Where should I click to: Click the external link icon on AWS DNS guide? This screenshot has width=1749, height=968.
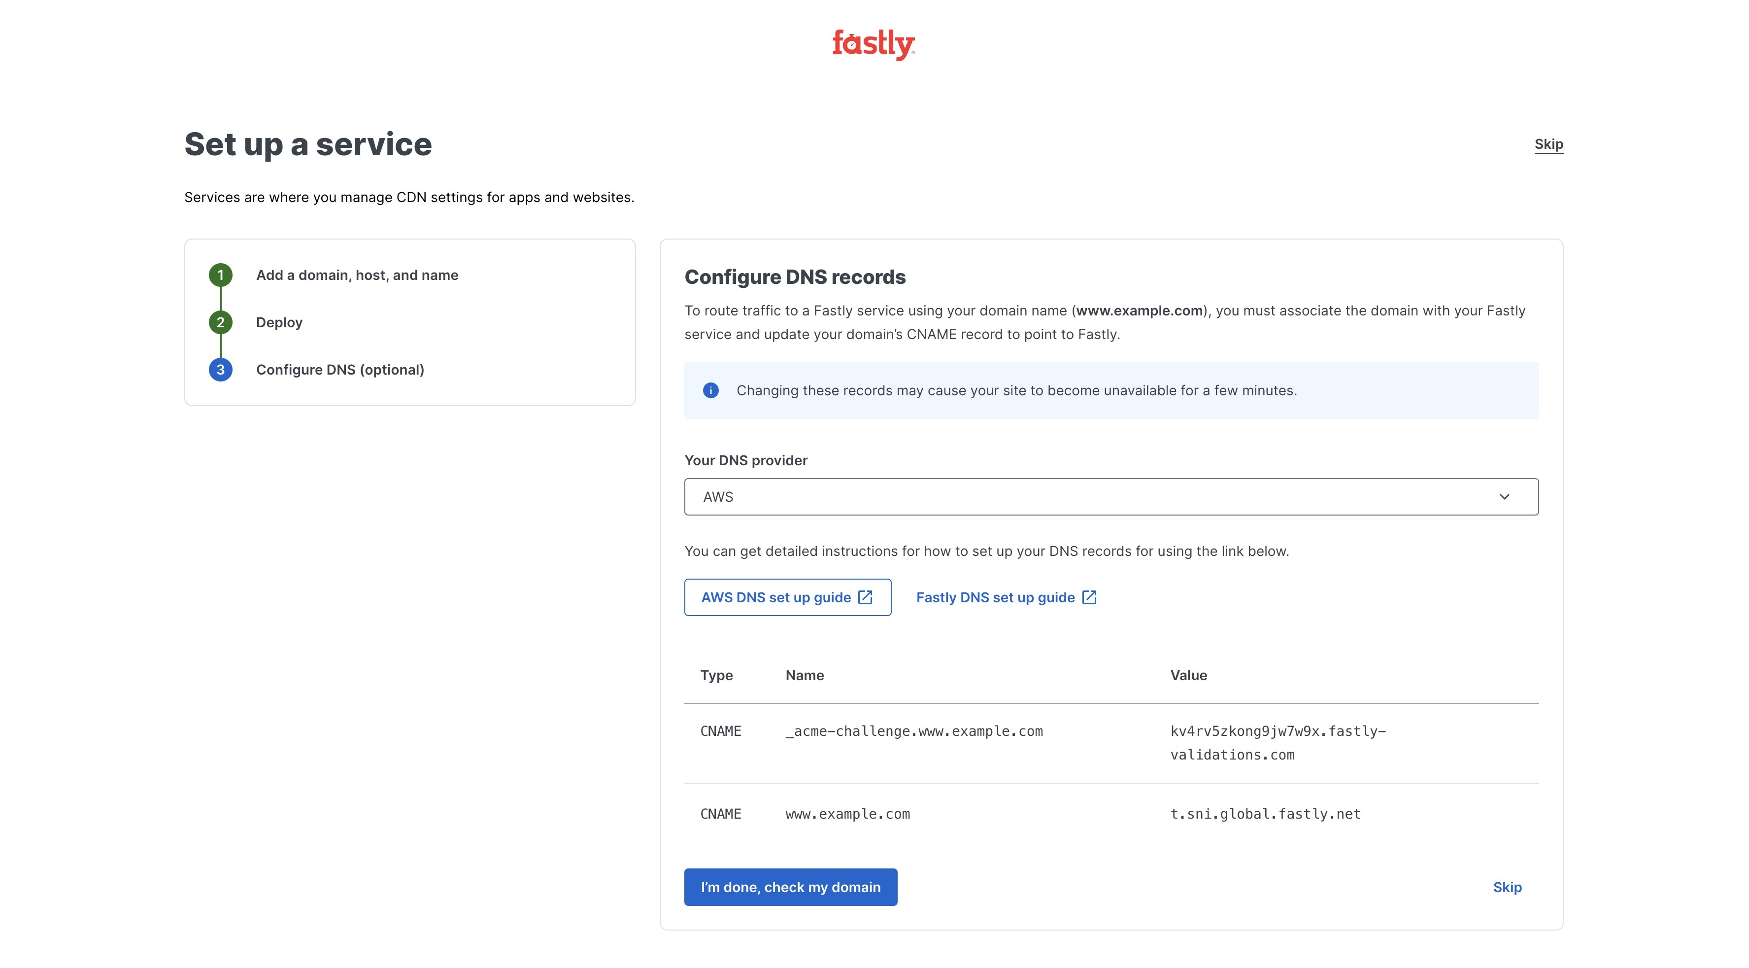866,597
